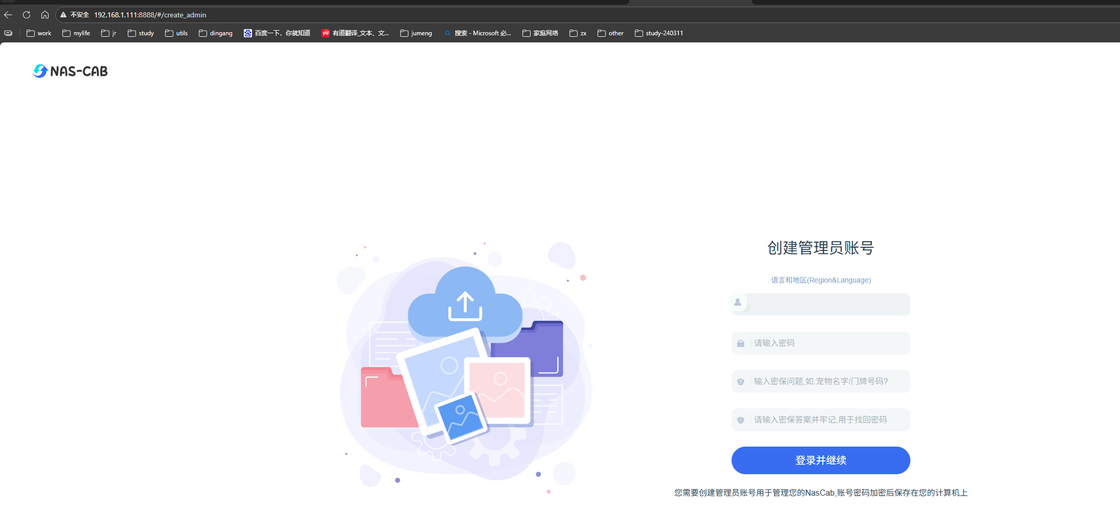The height and width of the screenshot is (511, 1120).
Task: Click the lock icon in password field
Action: (741, 343)
